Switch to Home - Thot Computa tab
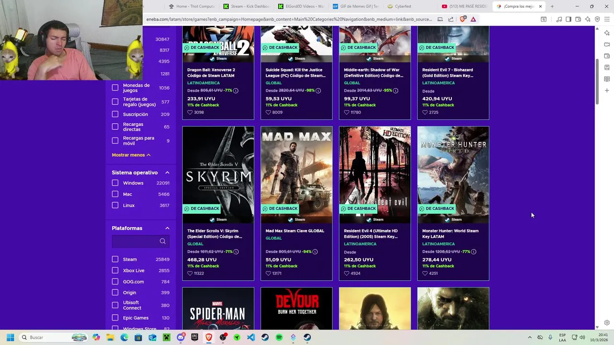 (192, 6)
